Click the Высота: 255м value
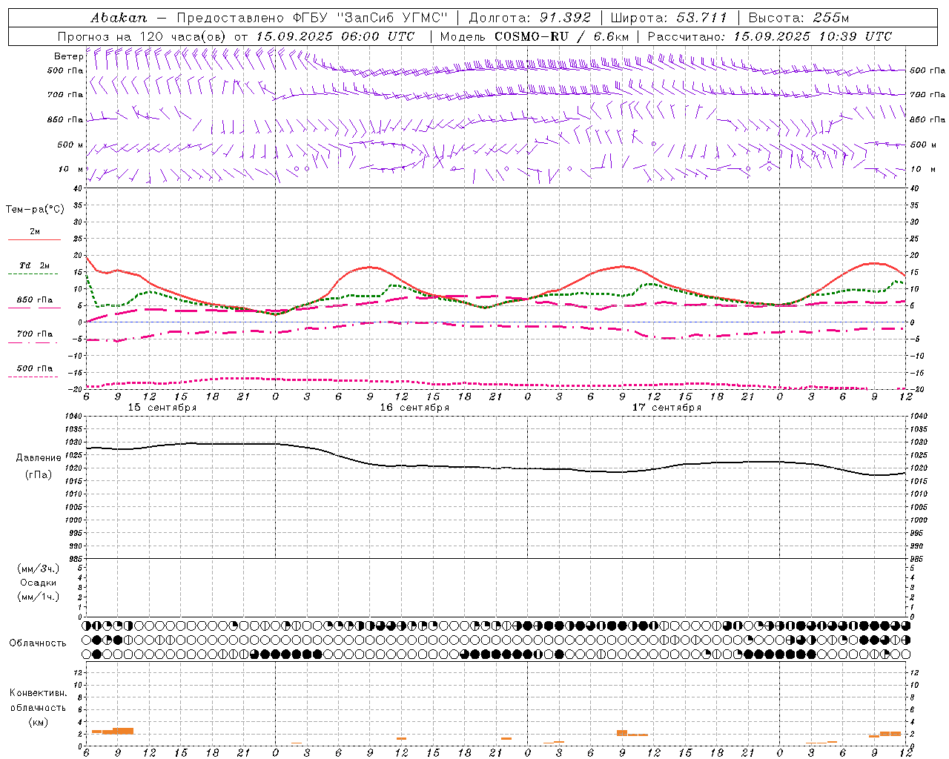Screen dimensions: 949x759 pos(798,18)
